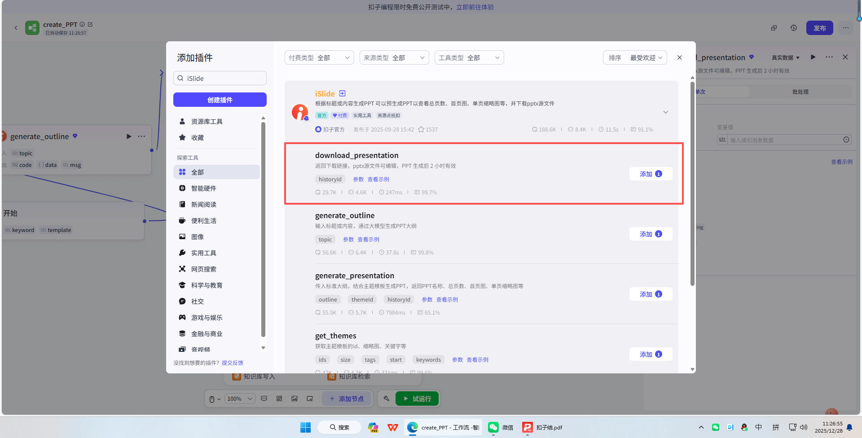
Task: Open the 来源类型 filter dropdown
Action: pos(394,57)
